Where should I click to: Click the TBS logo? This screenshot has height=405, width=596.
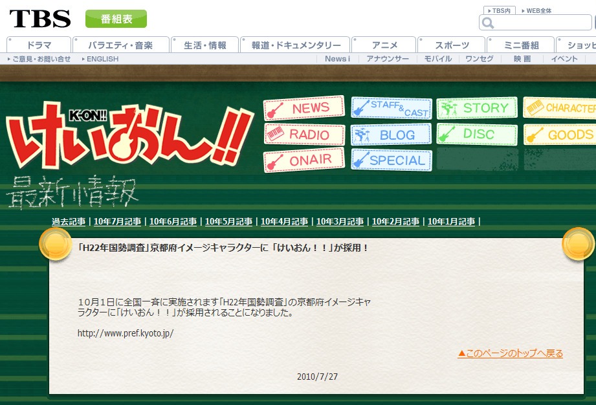coord(40,19)
